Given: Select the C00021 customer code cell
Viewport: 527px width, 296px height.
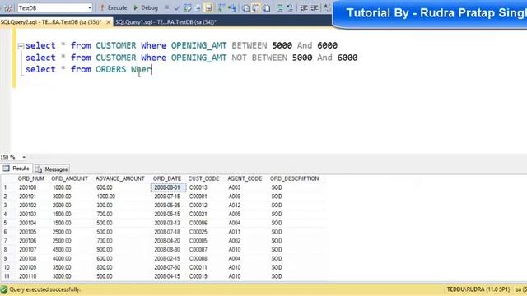Looking at the screenshot, I should (x=198, y=214).
